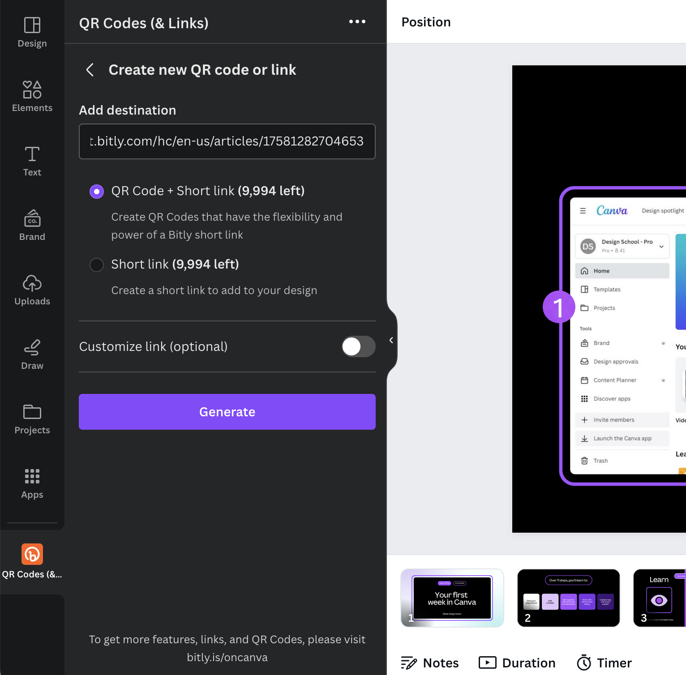Screen dimensions: 686x675
Task: Open the Position menu
Action: [426, 22]
